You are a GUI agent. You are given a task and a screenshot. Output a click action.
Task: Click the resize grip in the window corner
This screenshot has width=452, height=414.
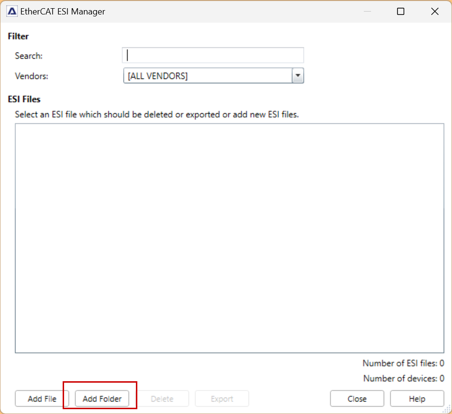447,409
